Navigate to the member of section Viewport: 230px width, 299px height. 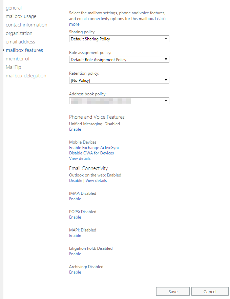point(18,59)
